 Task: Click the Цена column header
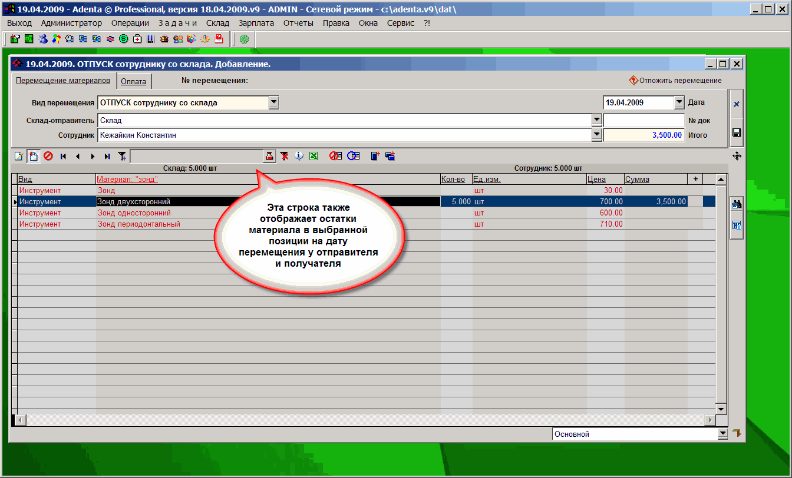[596, 179]
